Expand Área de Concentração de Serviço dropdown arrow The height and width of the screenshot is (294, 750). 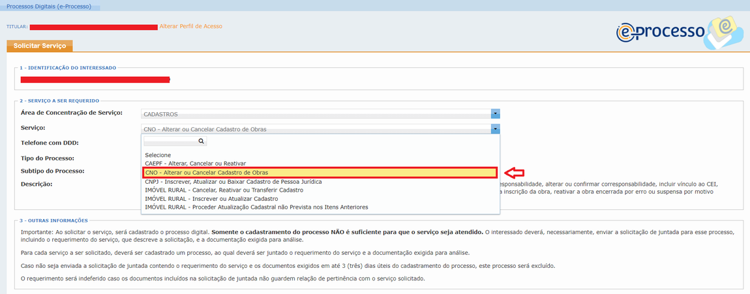coord(496,113)
